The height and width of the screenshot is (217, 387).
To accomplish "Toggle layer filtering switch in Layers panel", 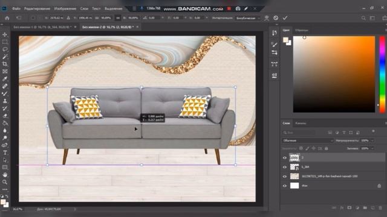I will 374,131.
